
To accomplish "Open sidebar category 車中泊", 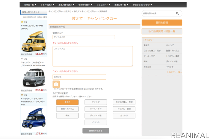I will pyautogui.click(x=146, y=45).
